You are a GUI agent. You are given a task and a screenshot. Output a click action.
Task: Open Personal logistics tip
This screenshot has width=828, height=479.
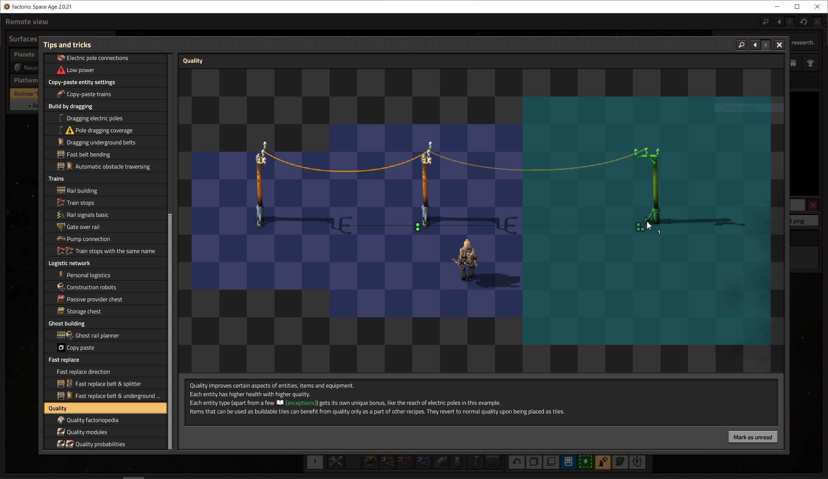105,275
